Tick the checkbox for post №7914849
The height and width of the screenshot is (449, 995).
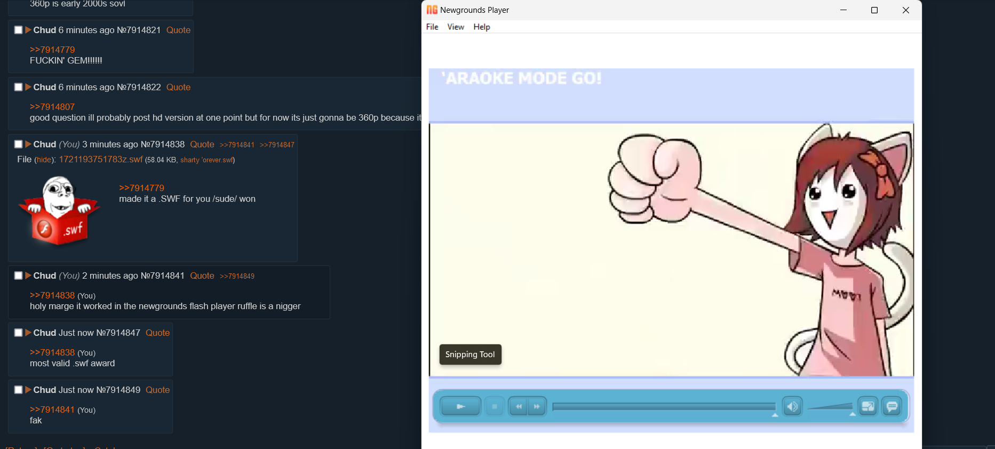point(18,390)
